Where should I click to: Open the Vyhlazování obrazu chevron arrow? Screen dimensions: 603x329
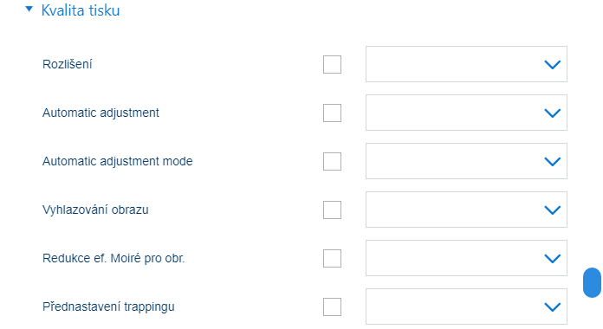click(x=553, y=210)
